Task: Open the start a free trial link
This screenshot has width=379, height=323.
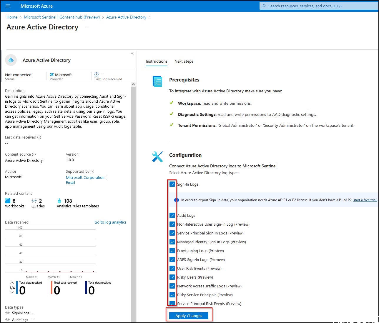Action: (x=365, y=200)
